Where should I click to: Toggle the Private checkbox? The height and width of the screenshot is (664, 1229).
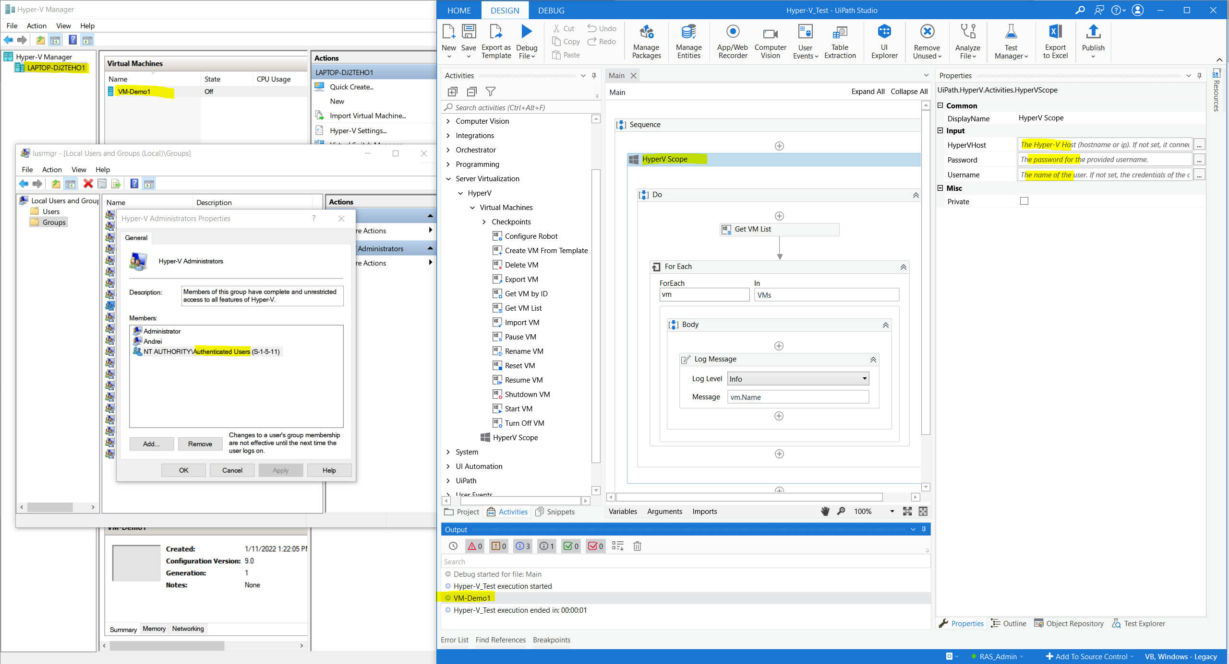pos(1024,201)
